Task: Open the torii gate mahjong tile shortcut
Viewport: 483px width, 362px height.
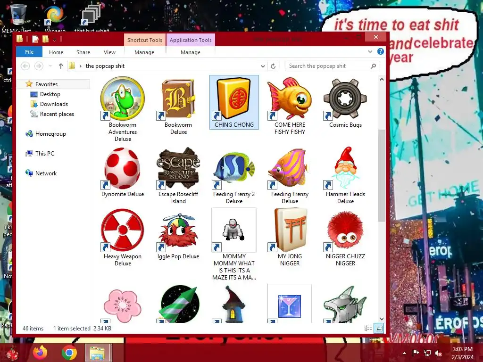Action: click(290, 230)
